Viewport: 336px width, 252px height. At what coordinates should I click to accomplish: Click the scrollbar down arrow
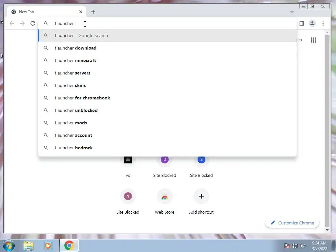click(x=327, y=230)
